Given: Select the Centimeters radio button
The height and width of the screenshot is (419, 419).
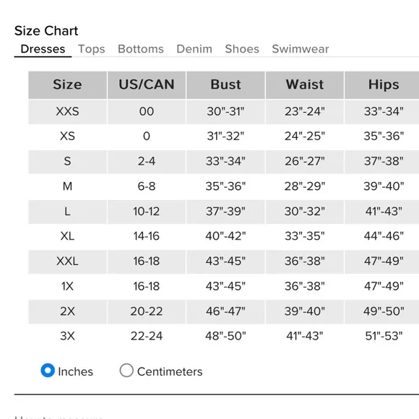Looking at the screenshot, I should tap(126, 371).
